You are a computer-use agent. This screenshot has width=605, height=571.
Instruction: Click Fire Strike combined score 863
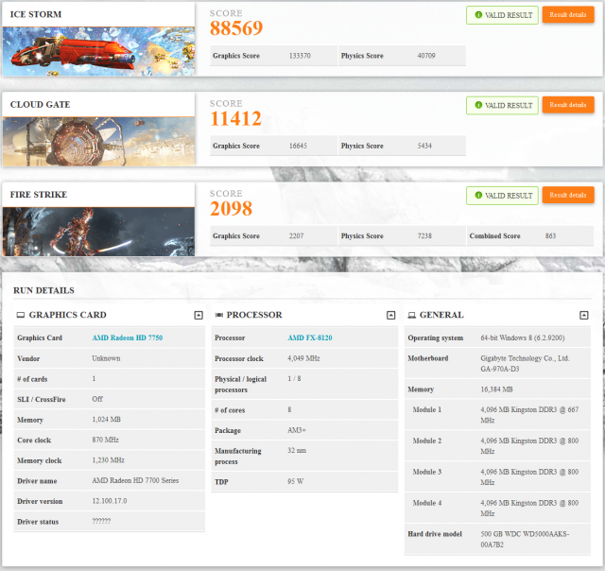coord(550,235)
